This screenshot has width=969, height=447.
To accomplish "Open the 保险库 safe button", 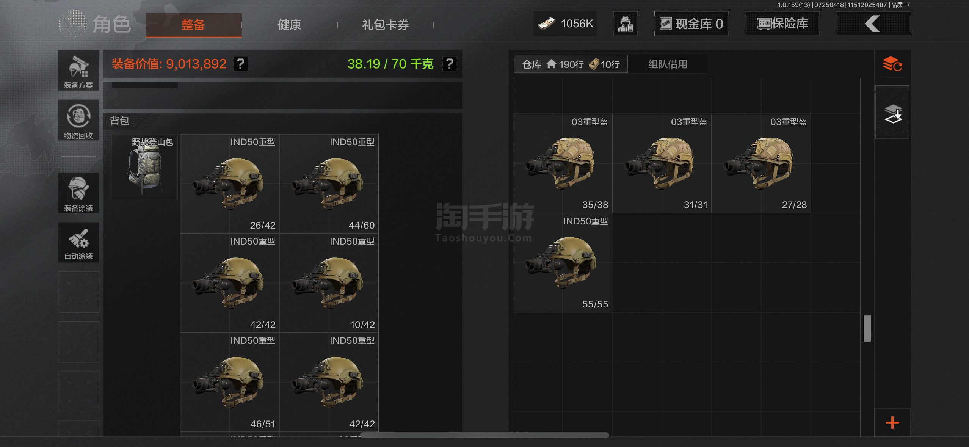I will pyautogui.click(x=782, y=24).
